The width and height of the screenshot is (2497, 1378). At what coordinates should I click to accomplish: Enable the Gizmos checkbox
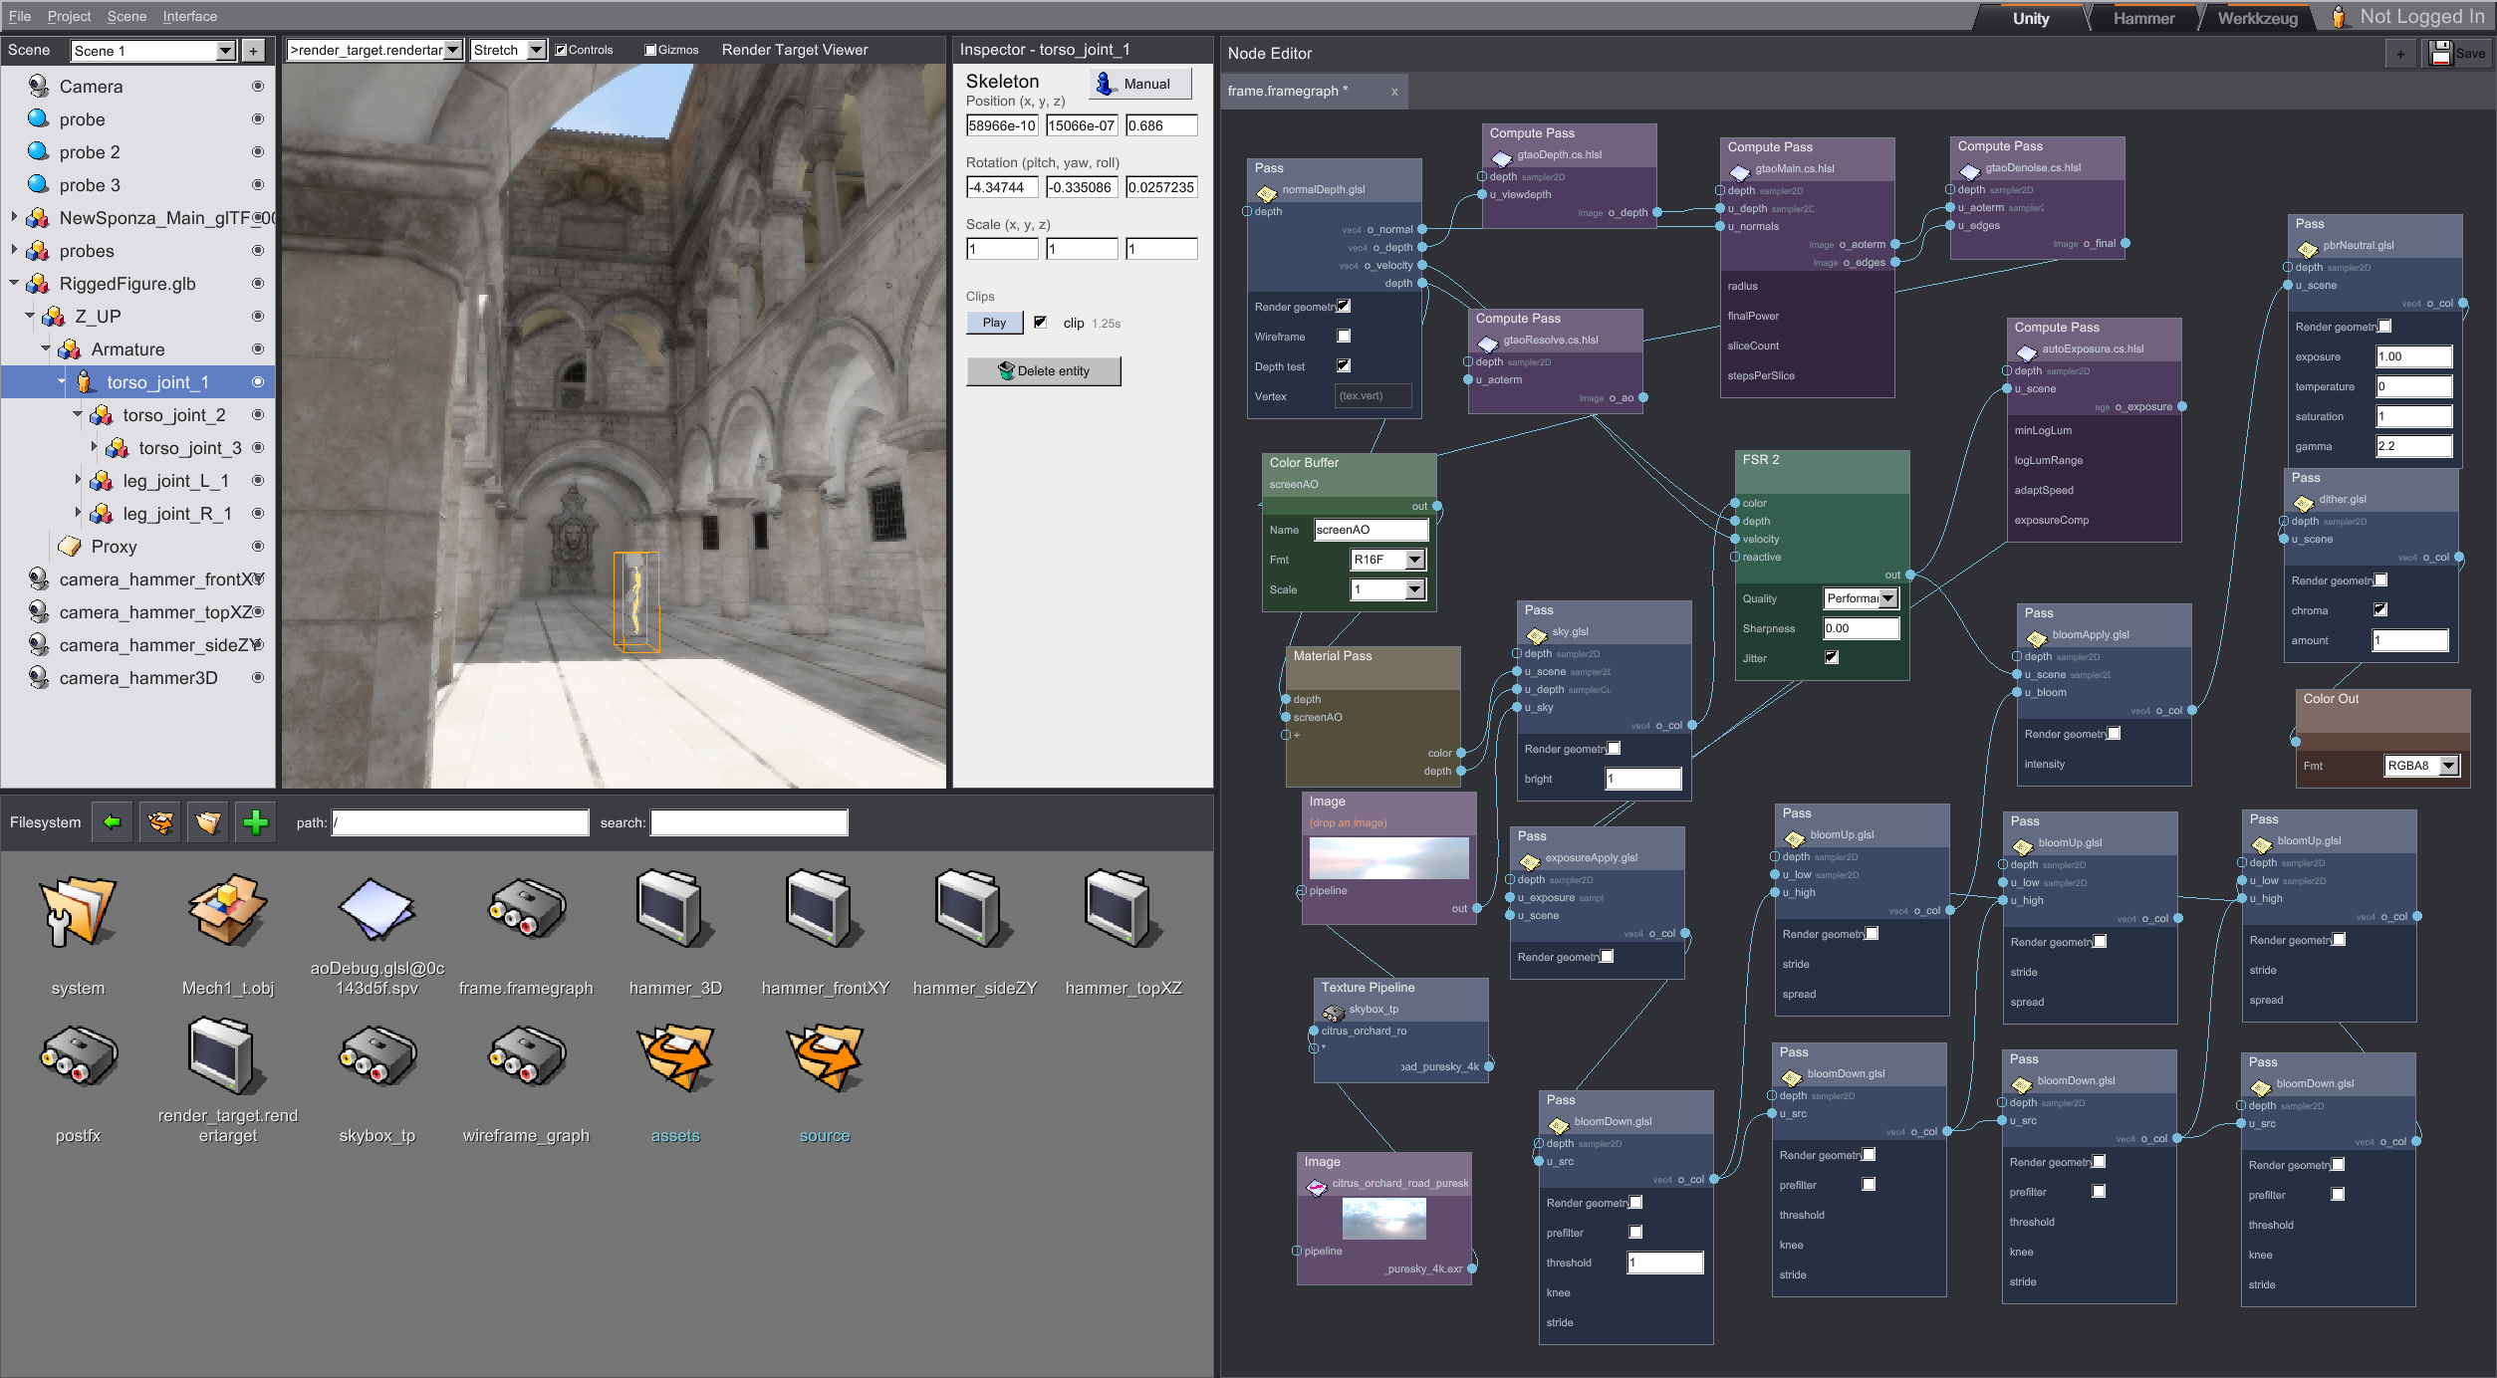pos(650,50)
